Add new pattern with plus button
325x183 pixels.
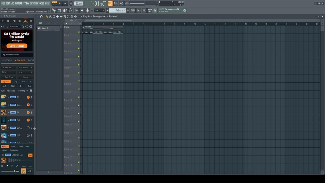pyautogui.click(x=128, y=10)
